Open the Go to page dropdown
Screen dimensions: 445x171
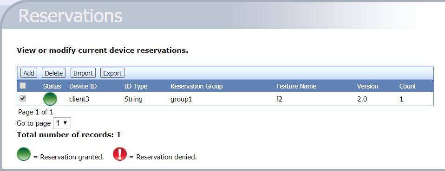(x=62, y=123)
